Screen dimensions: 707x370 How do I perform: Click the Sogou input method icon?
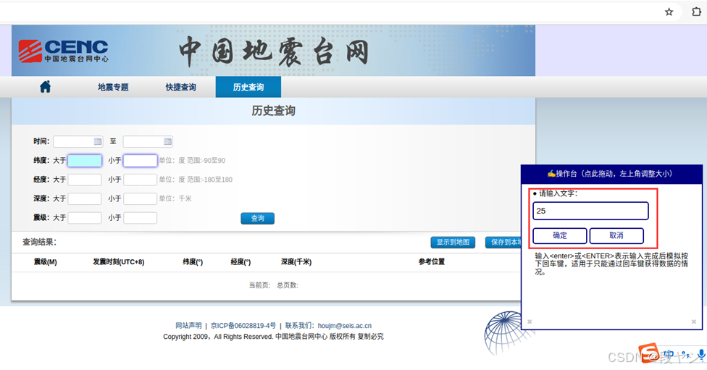pos(648,353)
